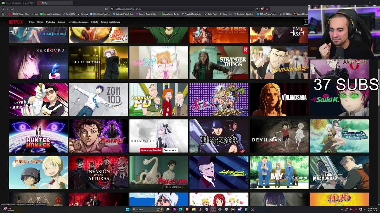Select the Películas menu item

click(50, 22)
